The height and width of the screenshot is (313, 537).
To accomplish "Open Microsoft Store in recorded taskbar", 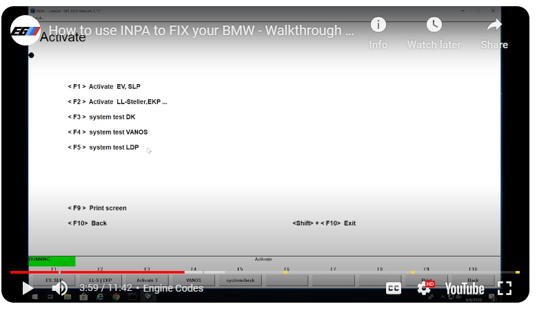I will pyautogui.click(x=83, y=297).
